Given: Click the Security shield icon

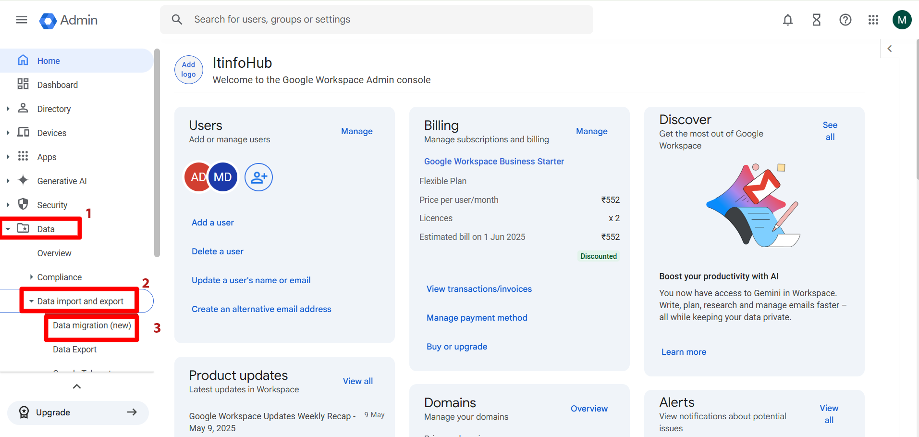Looking at the screenshot, I should tap(23, 204).
